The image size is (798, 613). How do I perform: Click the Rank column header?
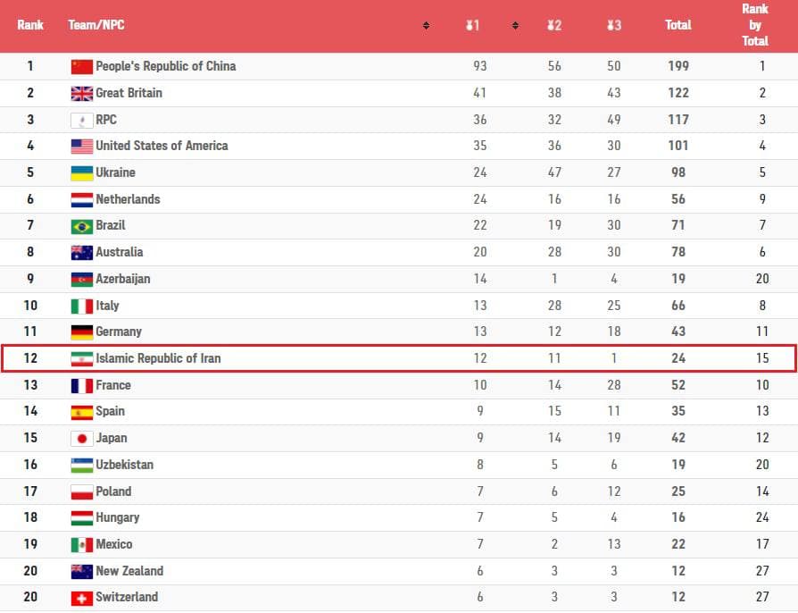30,25
